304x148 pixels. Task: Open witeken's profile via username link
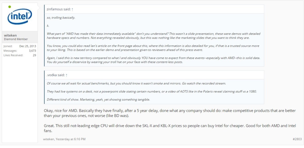click(x=10, y=35)
